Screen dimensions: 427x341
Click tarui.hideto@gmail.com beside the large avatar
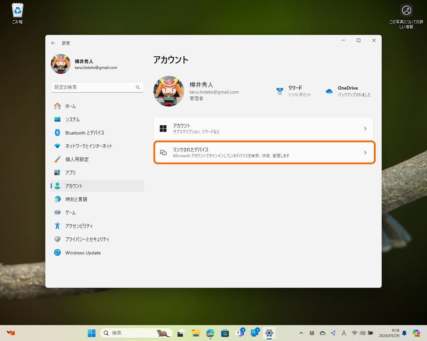[214, 92]
